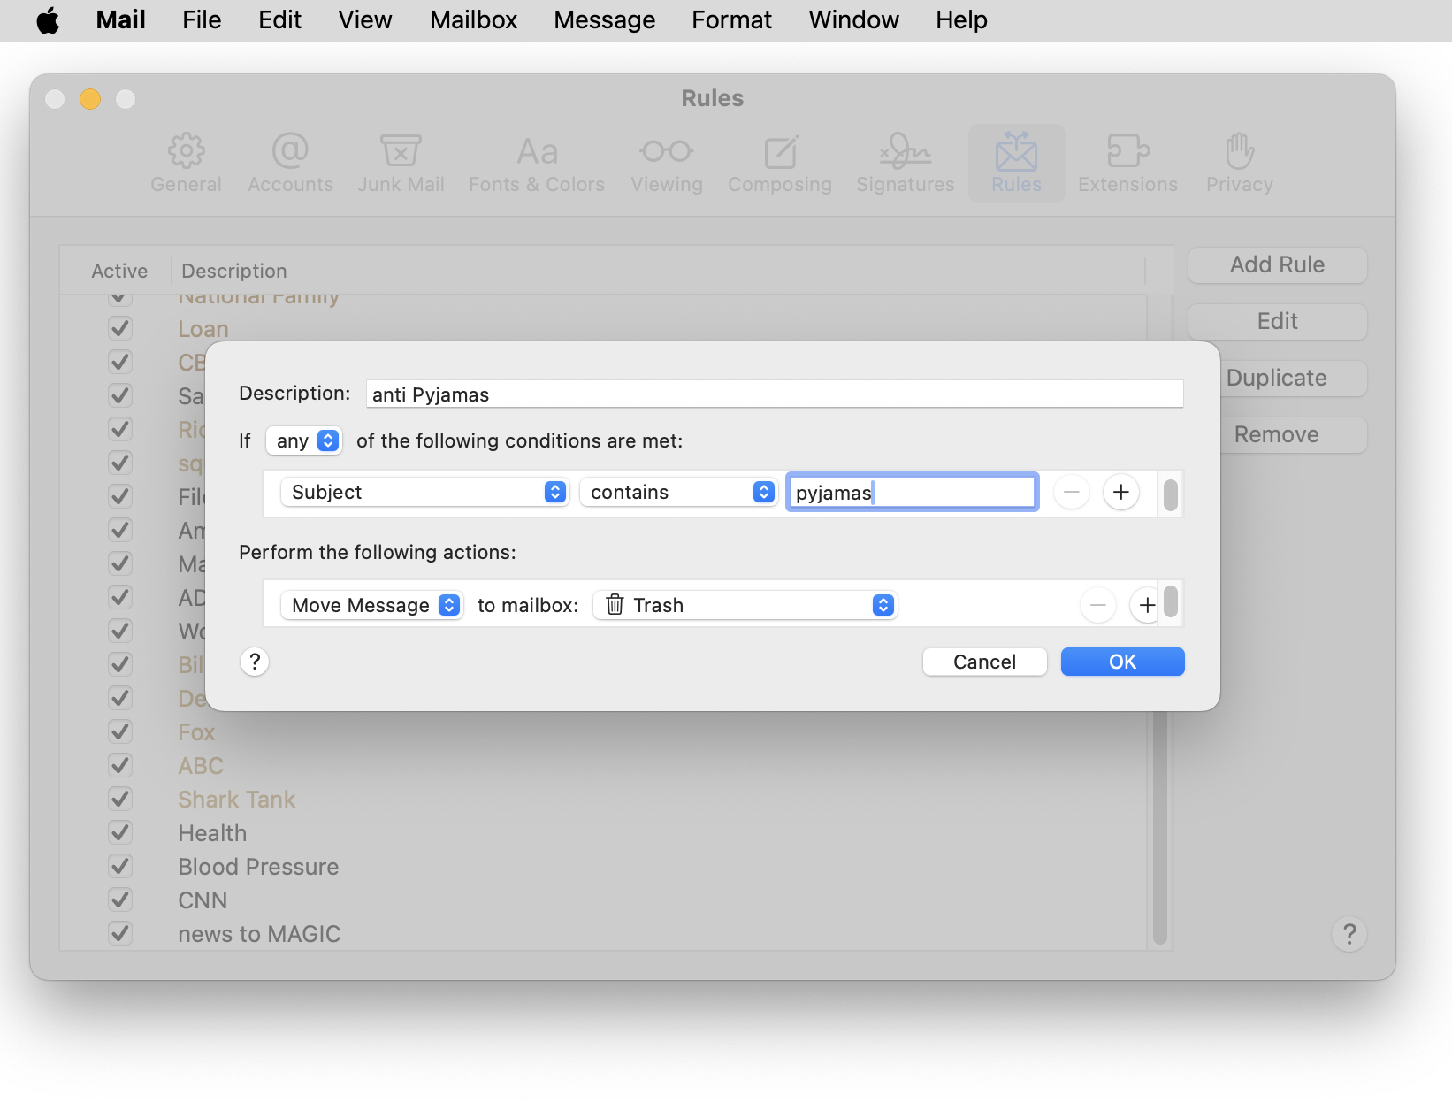Open the Format menu

tap(731, 19)
